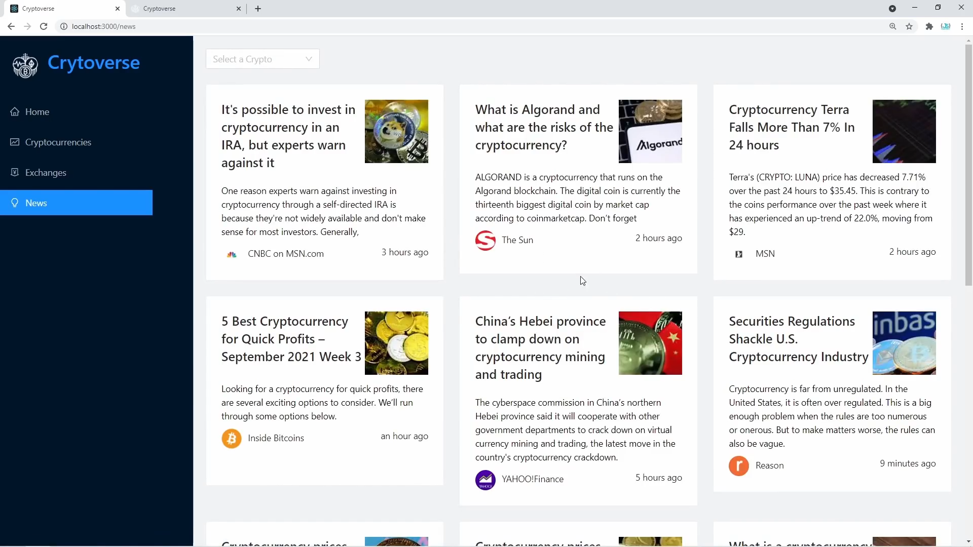
Task: Toggle the bookmark star in the address bar
Action: (x=910, y=26)
